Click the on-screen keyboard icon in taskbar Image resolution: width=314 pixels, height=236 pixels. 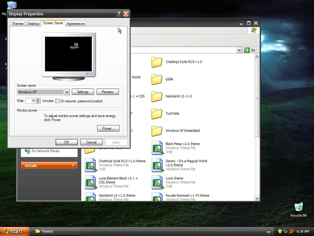[x=269, y=232]
